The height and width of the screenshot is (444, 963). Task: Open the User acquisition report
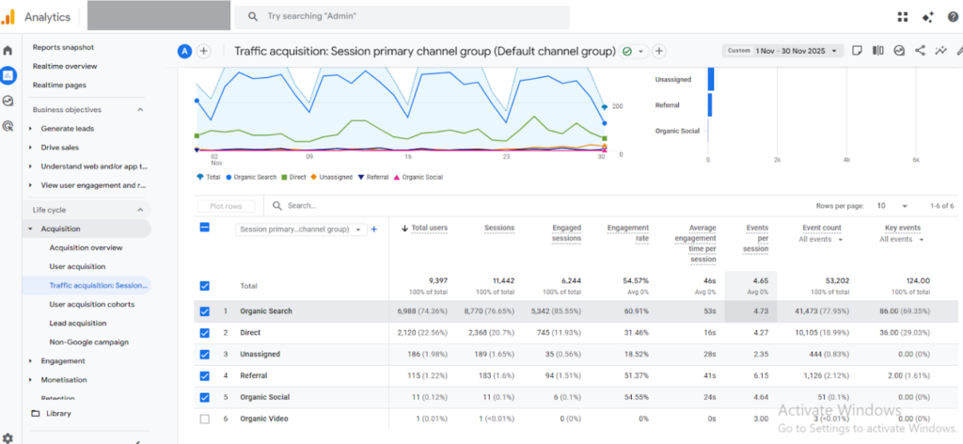pyautogui.click(x=77, y=266)
